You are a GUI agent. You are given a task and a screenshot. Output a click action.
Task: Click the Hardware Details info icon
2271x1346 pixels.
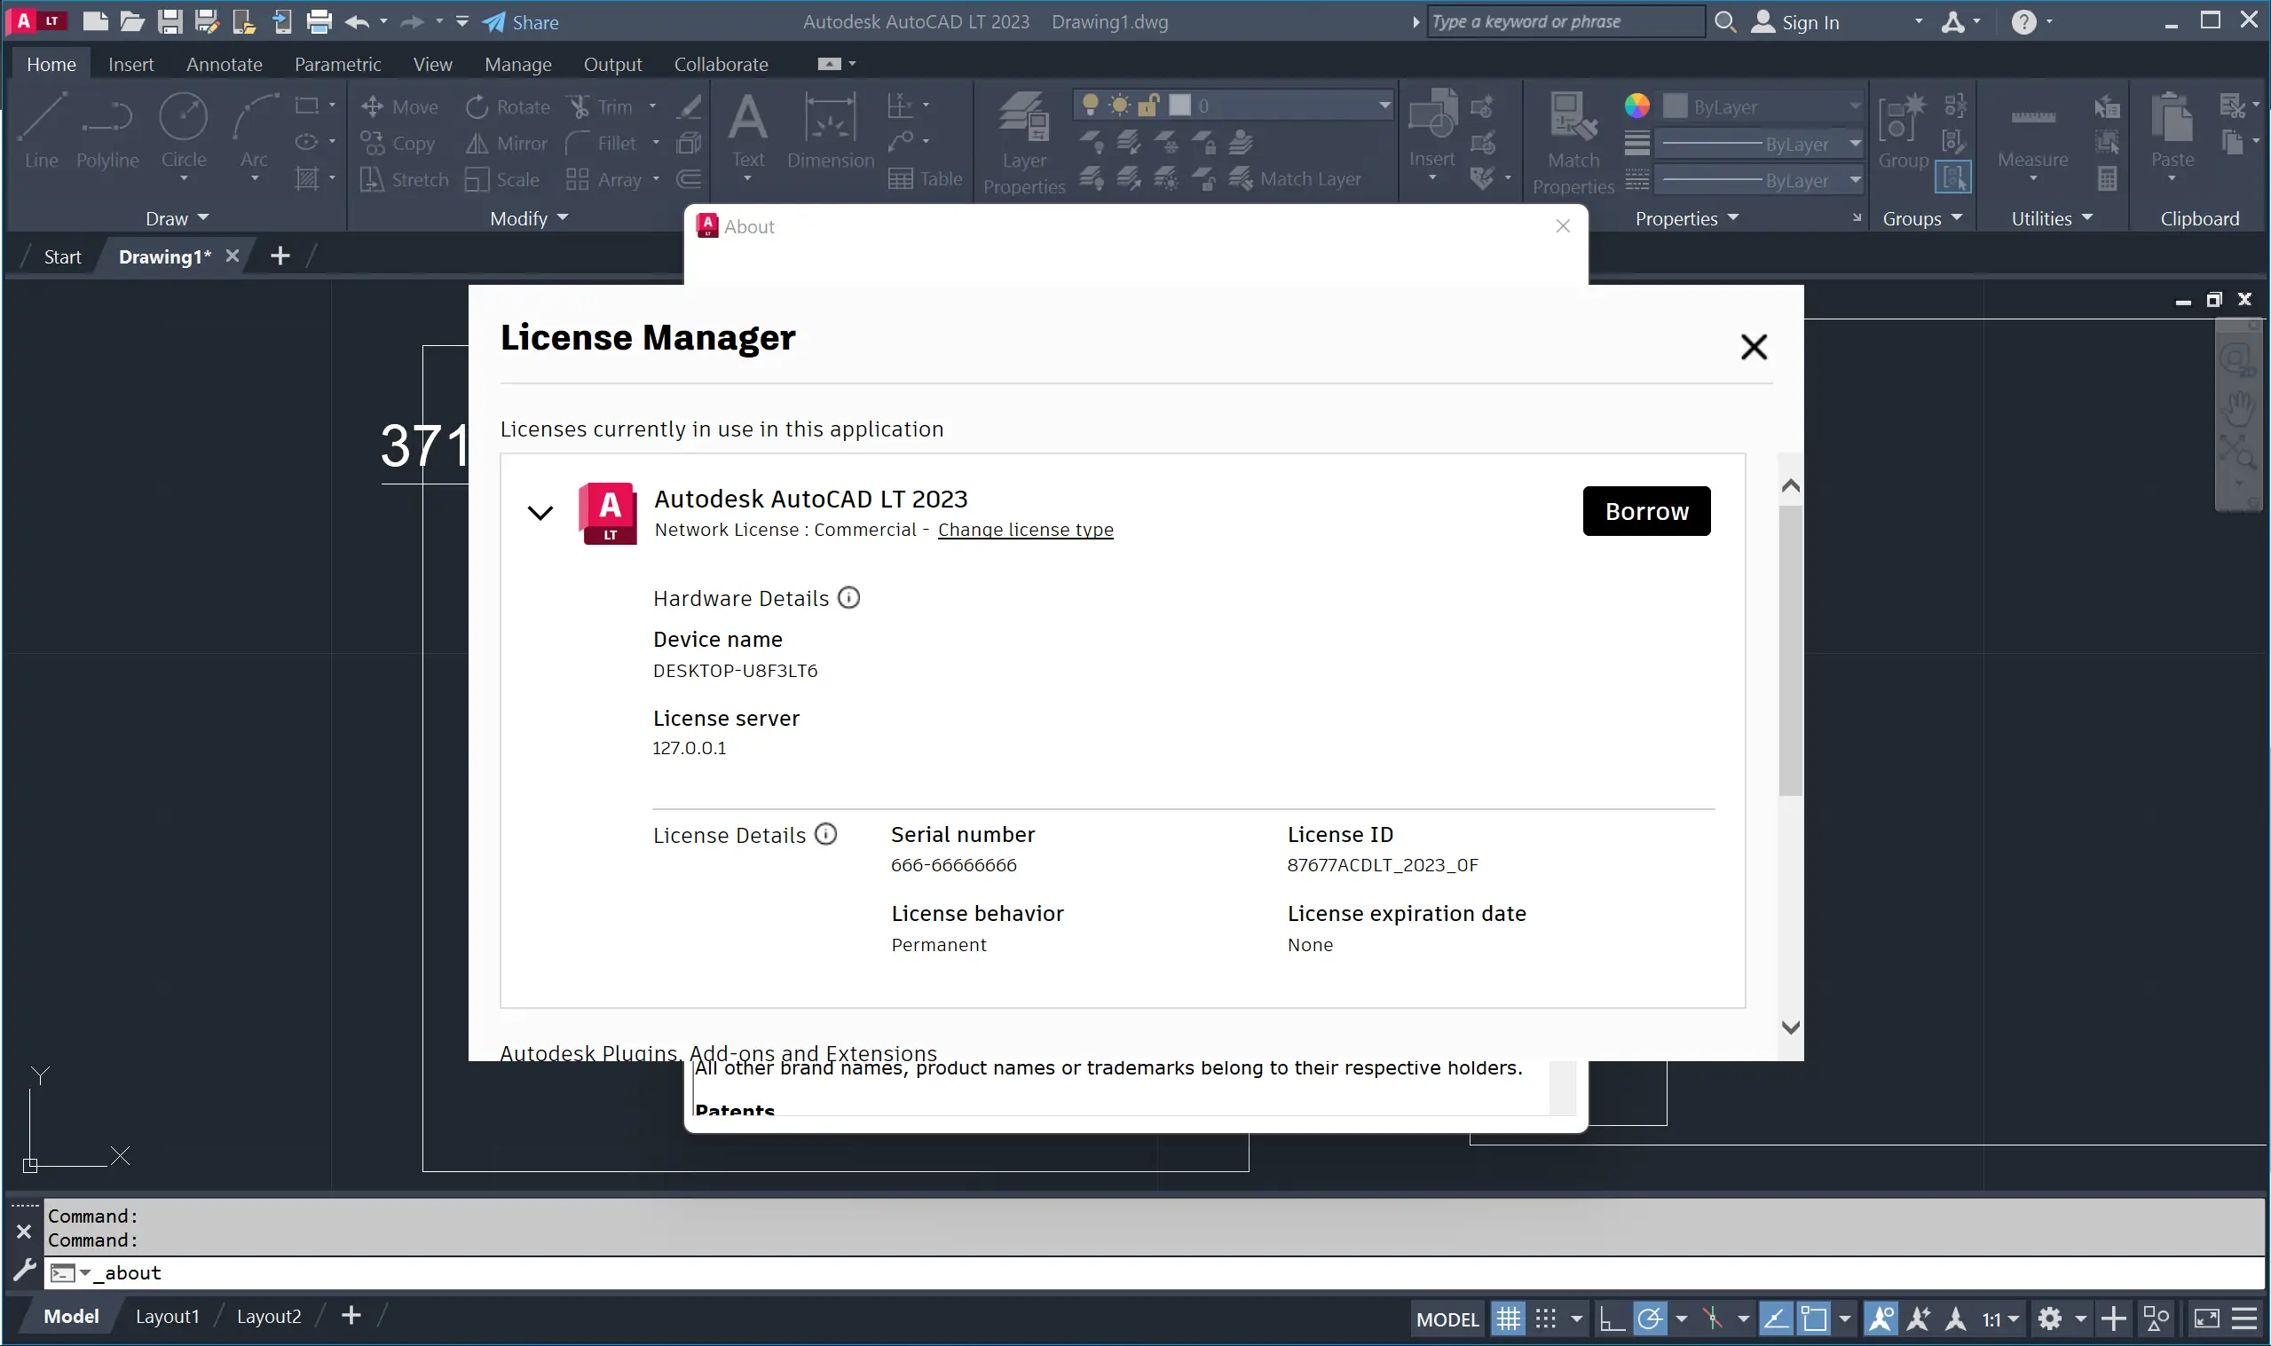pos(848,598)
